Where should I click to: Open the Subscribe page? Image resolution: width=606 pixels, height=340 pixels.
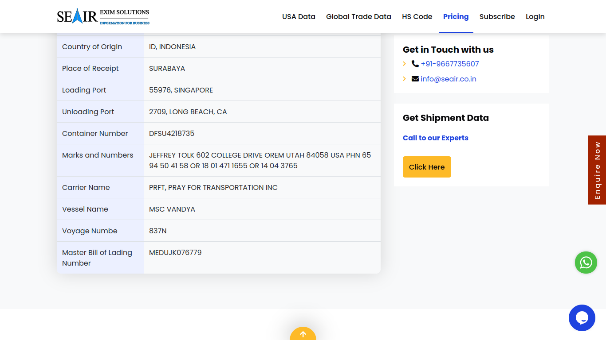tap(497, 16)
